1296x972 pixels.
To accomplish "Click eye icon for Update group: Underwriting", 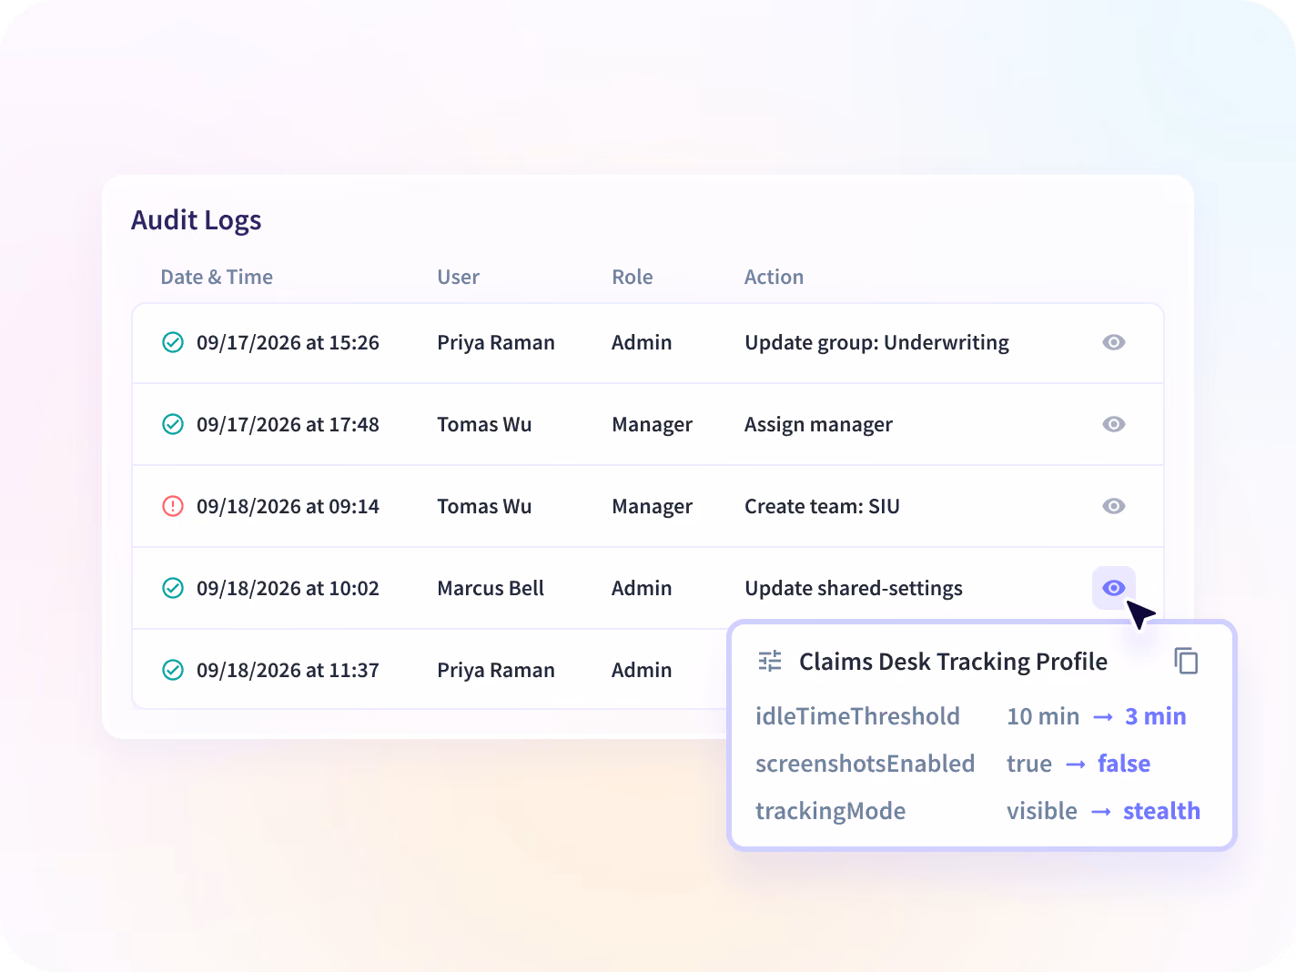I will pyautogui.click(x=1113, y=342).
